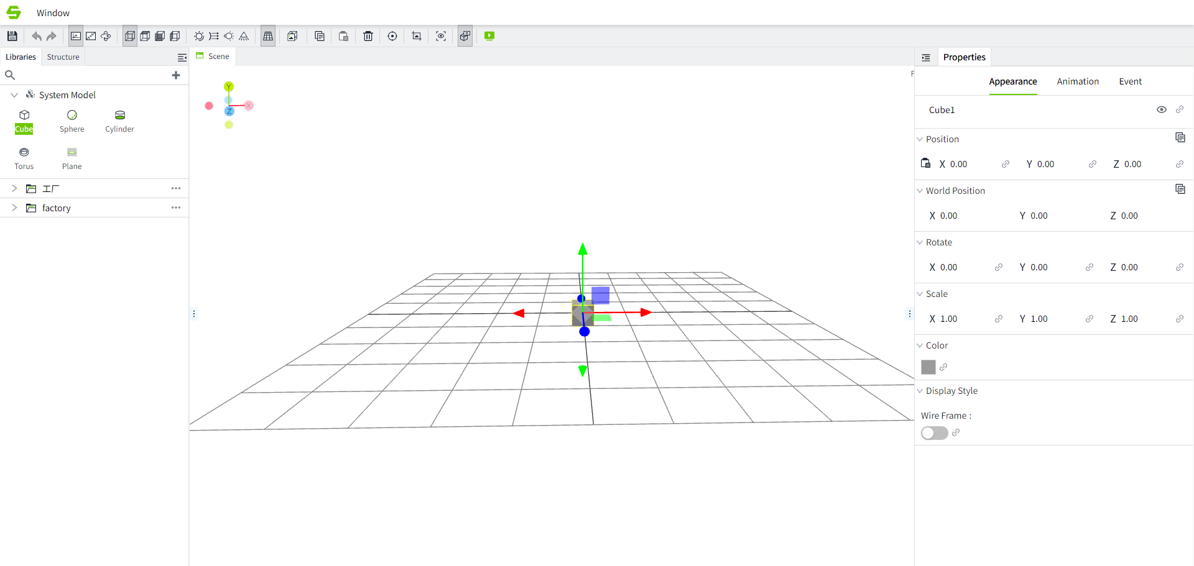The height and width of the screenshot is (566, 1194).
Task: Click the Delete trash icon
Action: click(x=368, y=36)
